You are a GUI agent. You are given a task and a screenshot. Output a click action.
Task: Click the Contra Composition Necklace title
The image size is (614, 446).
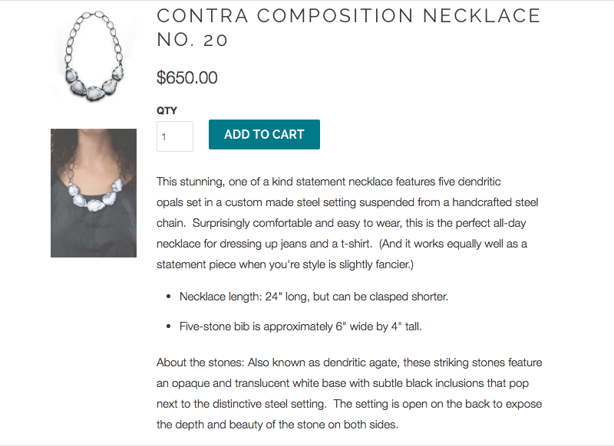point(348,16)
